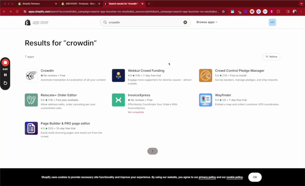Open Relocate+ Order Editor title link
This screenshot has height=186, width=305.
tap(59, 95)
